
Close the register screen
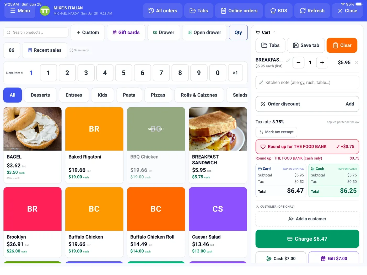point(347,11)
